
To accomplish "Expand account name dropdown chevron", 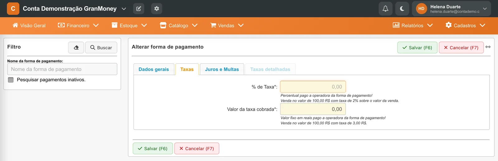I will pos(124,9).
